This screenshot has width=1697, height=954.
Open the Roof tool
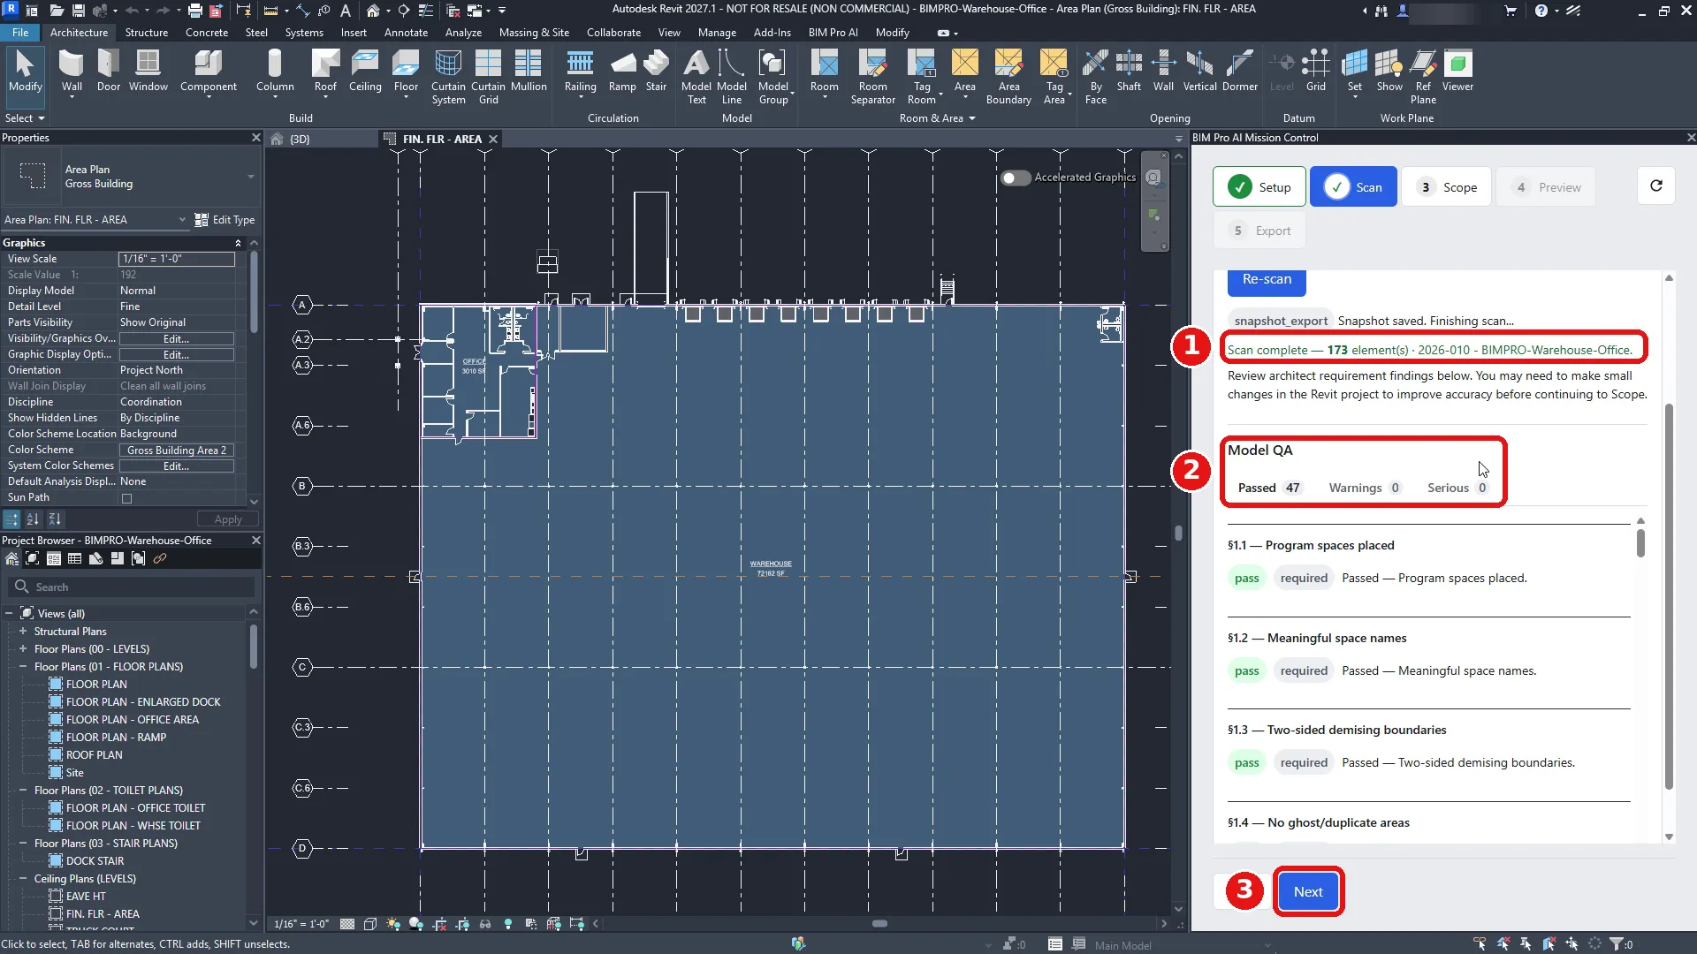325,71
